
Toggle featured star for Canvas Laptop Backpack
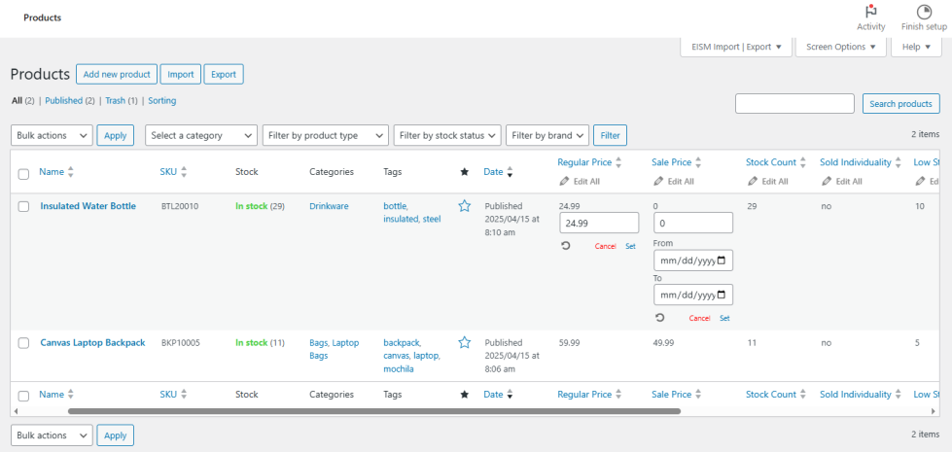pyautogui.click(x=464, y=342)
